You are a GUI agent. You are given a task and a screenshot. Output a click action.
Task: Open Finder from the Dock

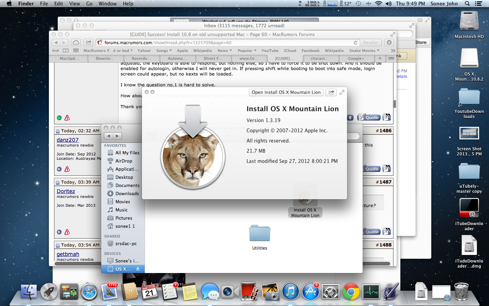[x=29, y=292]
